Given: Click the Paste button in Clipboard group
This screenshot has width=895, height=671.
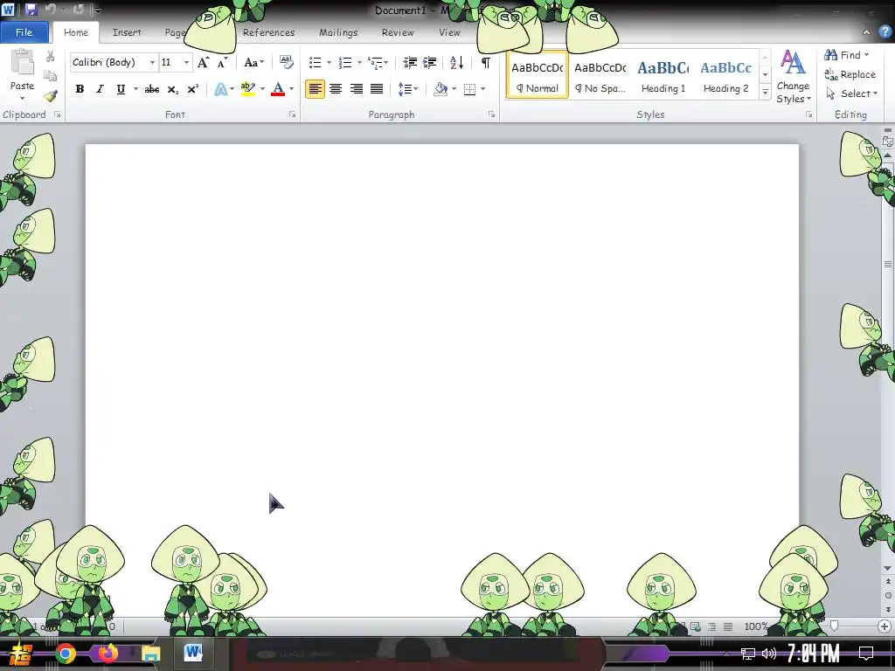Looking at the screenshot, I should point(22,75).
